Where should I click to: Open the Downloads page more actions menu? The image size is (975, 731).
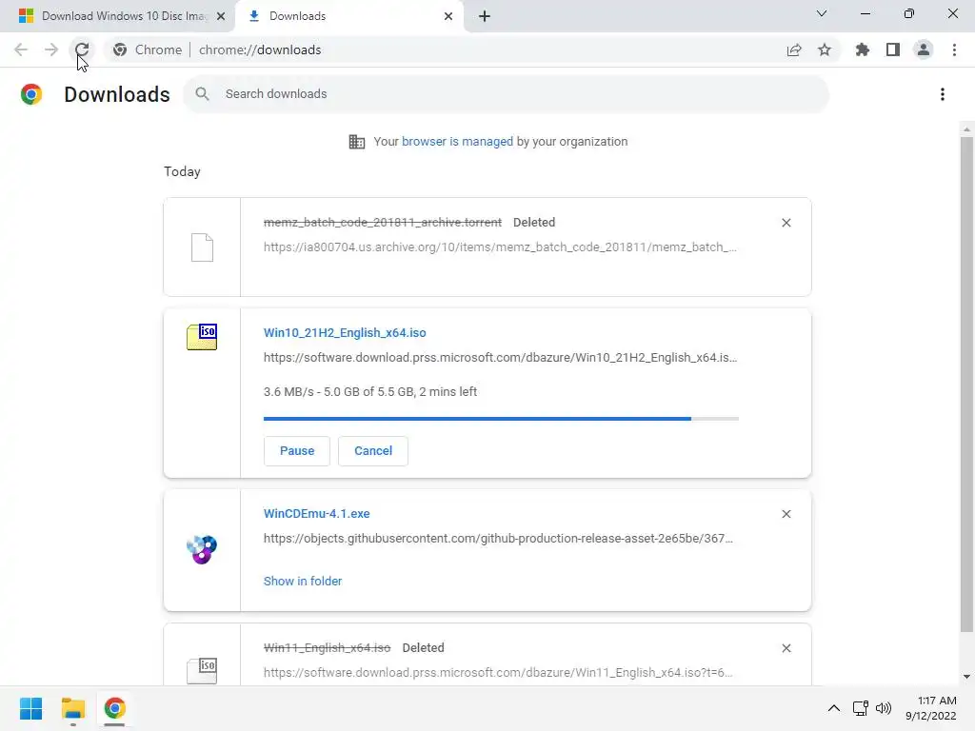(943, 94)
